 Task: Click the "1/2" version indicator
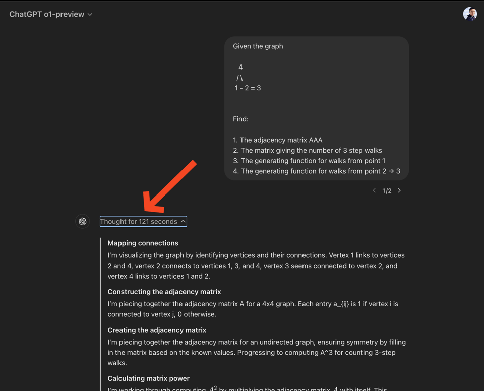point(387,190)
